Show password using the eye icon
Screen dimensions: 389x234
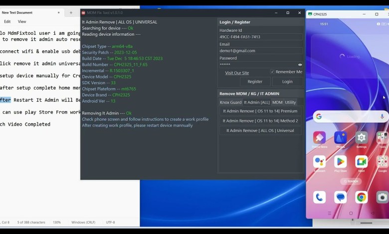pyautogui.click(x=300, y=65)
